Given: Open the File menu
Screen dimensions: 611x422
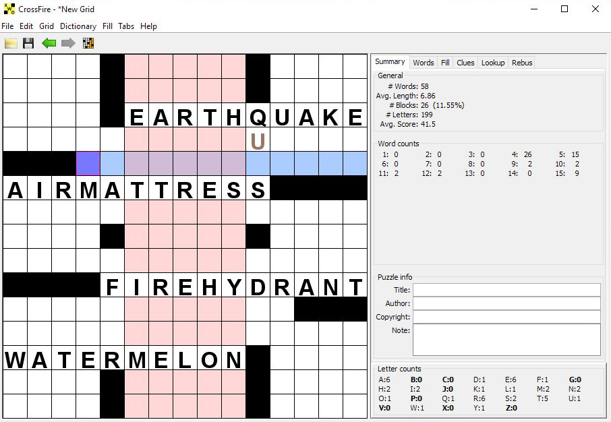Looking at the screenshot, I should (7, 26).
